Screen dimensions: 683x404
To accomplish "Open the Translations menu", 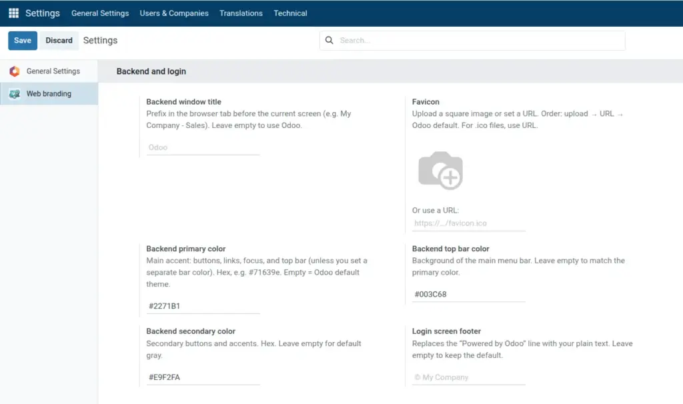I will pos(241,13).
